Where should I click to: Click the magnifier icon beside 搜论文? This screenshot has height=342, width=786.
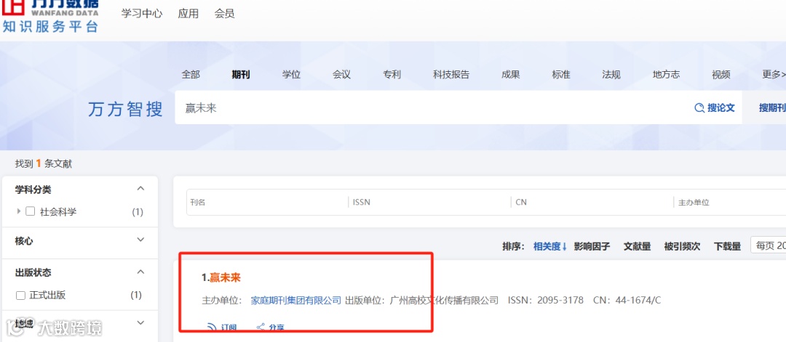click(699, 108)
